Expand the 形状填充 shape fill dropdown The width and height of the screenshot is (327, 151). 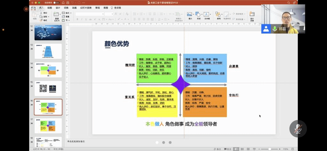click(240, 14)
